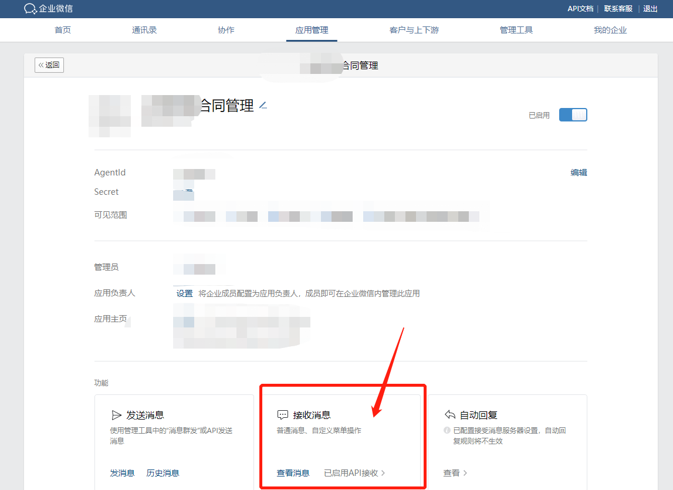
Task: Disable the app with the 已启用 switch
Action: (x=573, y=114)
